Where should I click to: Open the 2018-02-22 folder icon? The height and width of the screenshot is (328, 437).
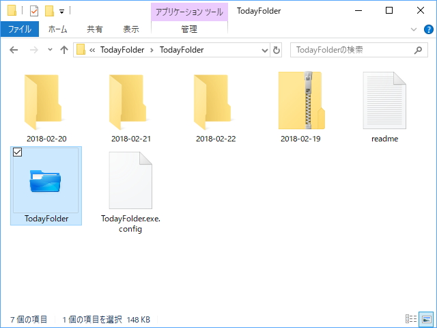pos(212,102)
